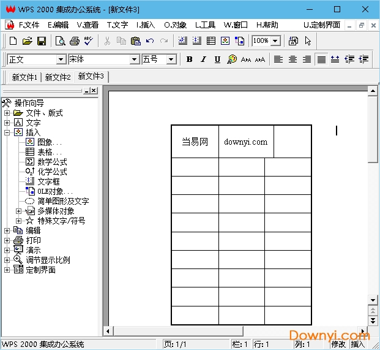This screenshot has height=350, width=380.
Task: Switch to the 新文件1 tab
Action: click(x=24, y=77)
